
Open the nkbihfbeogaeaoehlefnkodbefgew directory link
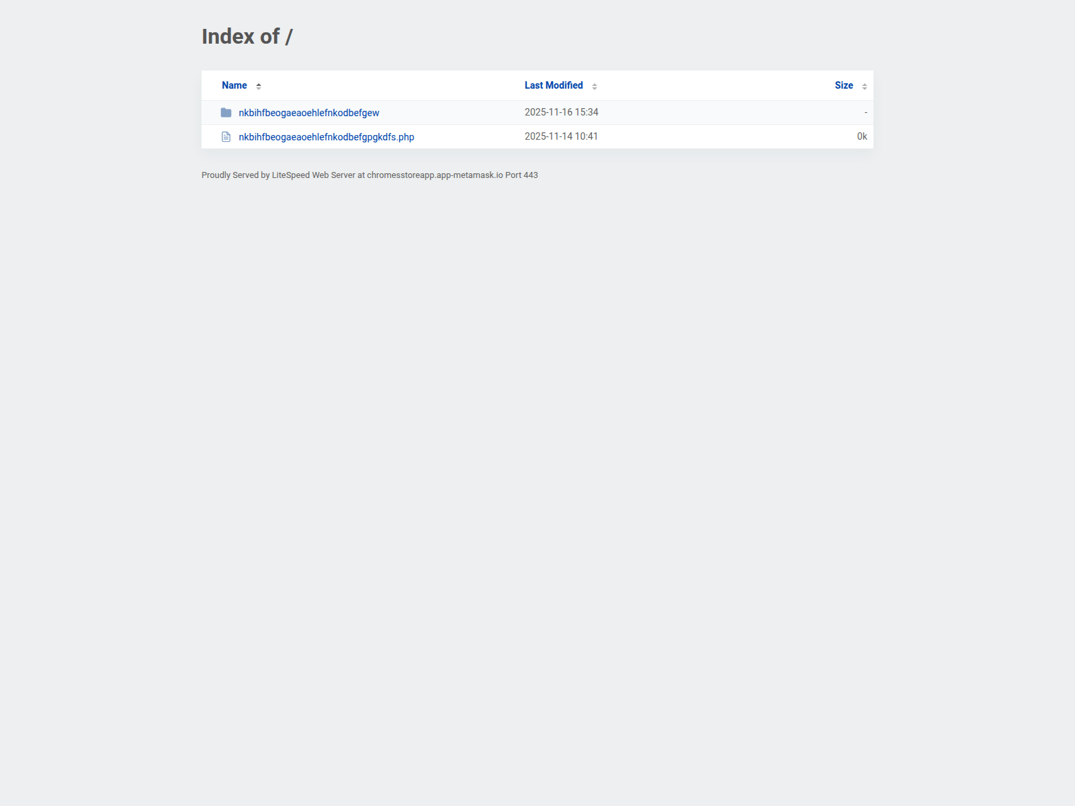pyautogui.click(x=309, y=113)
